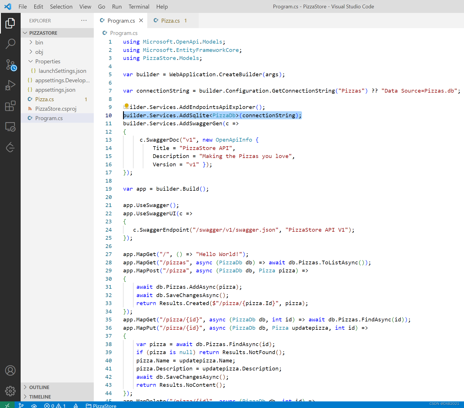Open launchSettings.json in Explorer
This screenshot has height=408, width=464.
coord(57,71)
